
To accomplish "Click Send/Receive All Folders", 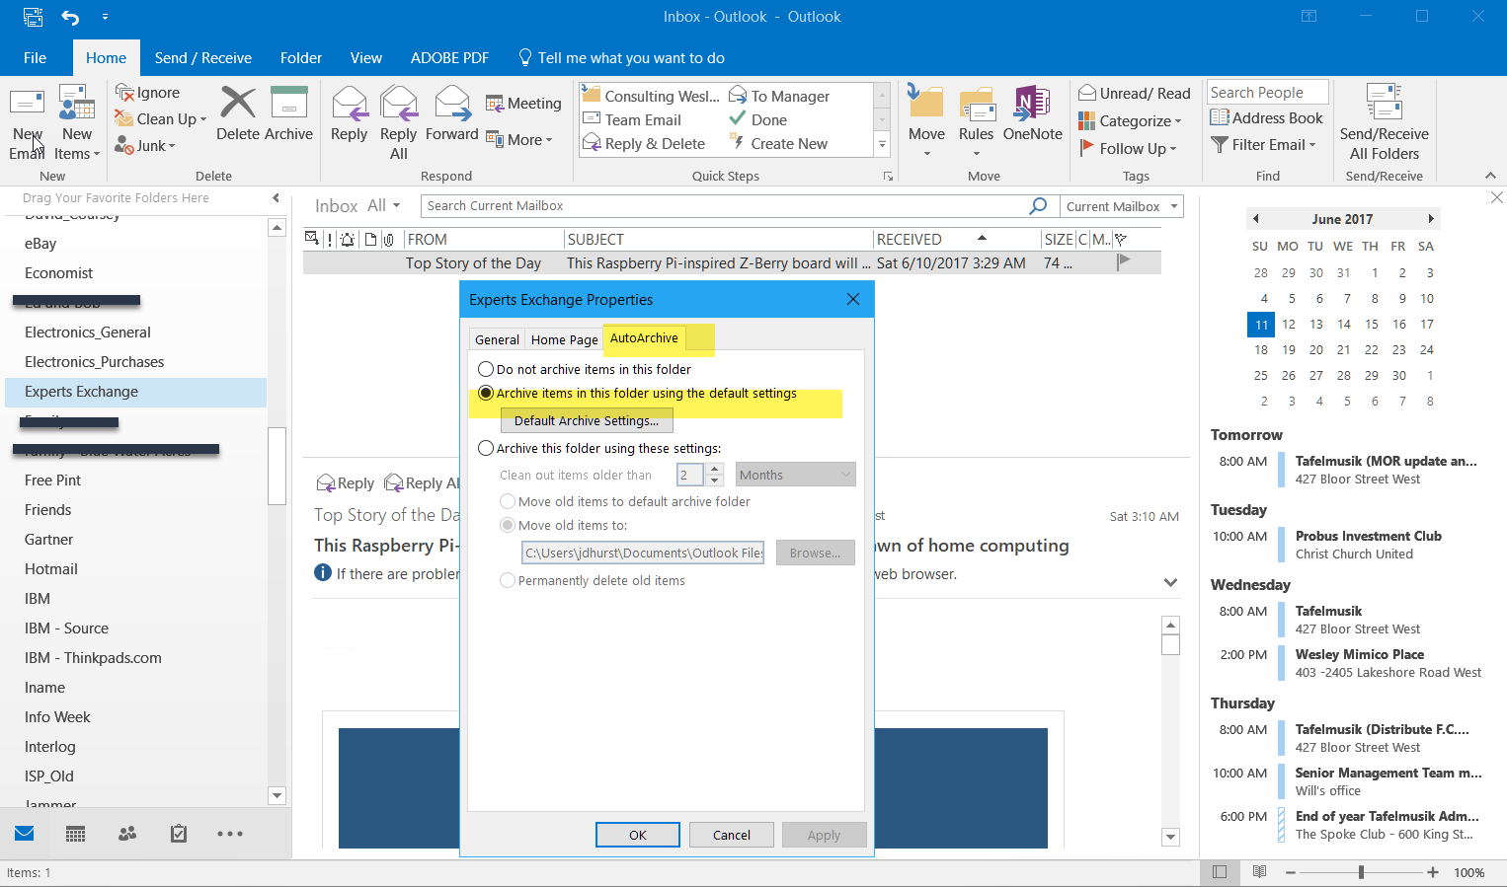I will tap(1385, 122).
